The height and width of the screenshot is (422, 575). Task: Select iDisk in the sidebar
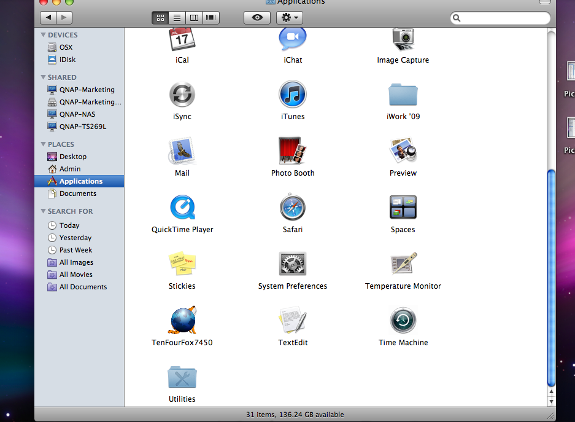click(79, 60)
